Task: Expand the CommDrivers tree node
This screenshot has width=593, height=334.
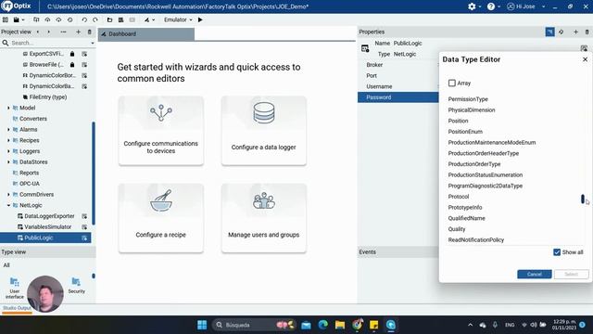Action: (x=8, y=195)
